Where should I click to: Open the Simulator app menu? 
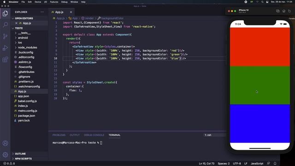(13, 2)
